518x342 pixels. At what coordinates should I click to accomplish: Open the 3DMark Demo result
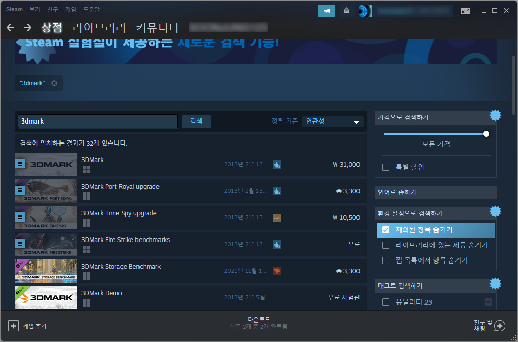coord(191,298)
